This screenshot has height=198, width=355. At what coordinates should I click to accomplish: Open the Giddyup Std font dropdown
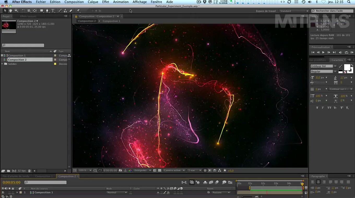[335, 66]
